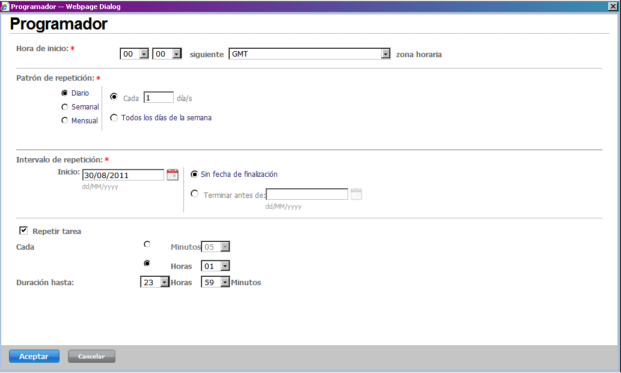
Task: Choose the 'Cada día/s' option
Action: pyautogui.click(x=114, y=97)
